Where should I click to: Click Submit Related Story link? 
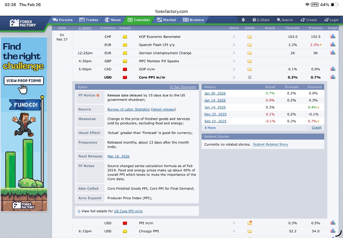click(270, 145)
